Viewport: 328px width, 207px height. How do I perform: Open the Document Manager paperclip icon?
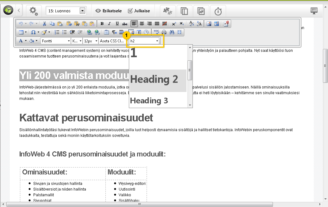[x=226, y=24]
